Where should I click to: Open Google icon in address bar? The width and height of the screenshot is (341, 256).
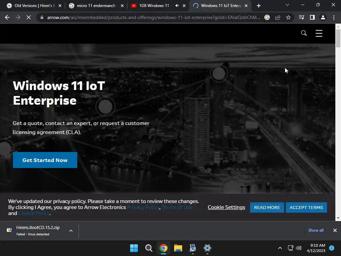click(x=267, y=17)
